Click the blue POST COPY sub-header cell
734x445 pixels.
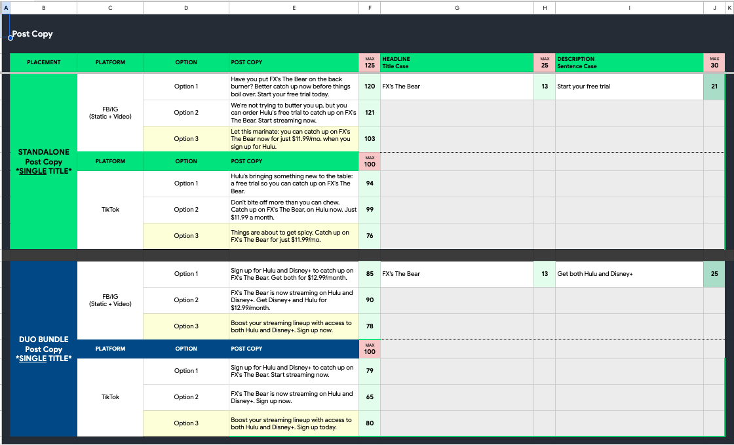pyautogui.click(x=294, y=349)
